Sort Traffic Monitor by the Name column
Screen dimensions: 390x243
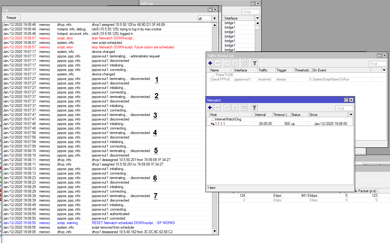coord(222,70)
